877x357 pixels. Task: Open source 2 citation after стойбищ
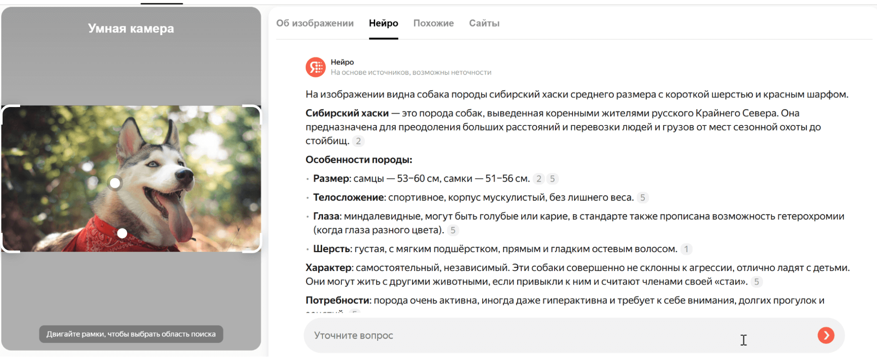(x=358, y=141)
